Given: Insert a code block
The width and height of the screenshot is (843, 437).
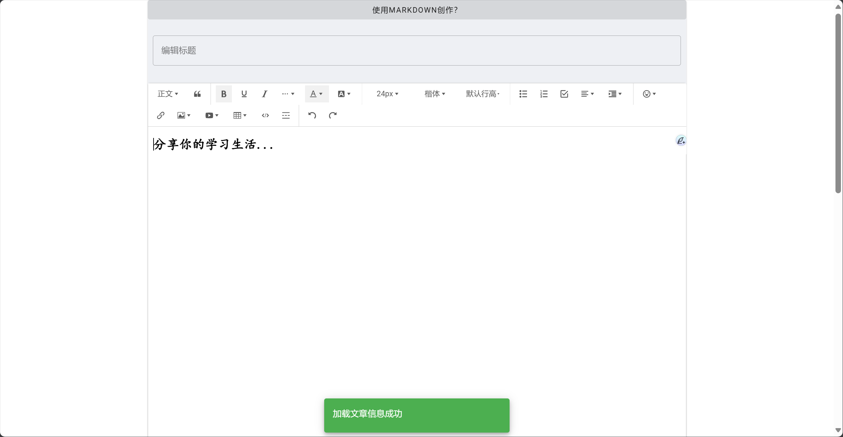Looking at the screenshot, I should pyautogui.click(x=265, y=115).
